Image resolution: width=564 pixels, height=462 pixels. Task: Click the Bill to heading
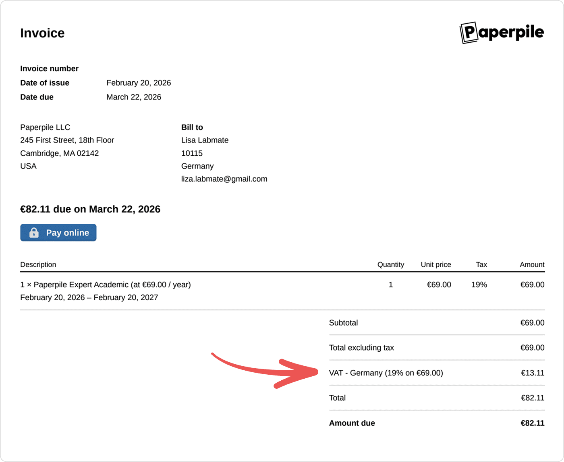(192, 128)
